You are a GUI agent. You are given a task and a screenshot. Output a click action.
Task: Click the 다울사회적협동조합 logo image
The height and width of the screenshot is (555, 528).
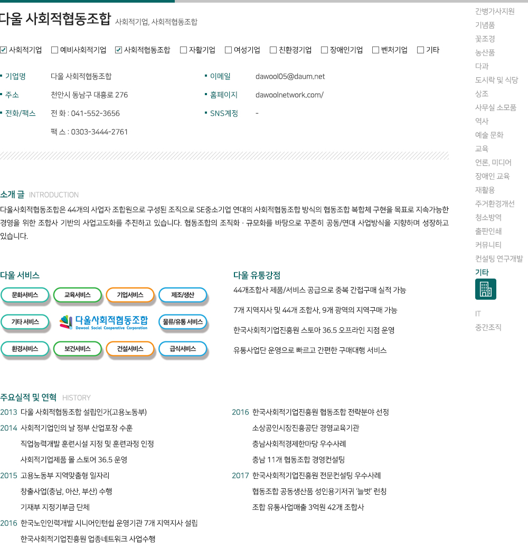(x=103, y=322)
